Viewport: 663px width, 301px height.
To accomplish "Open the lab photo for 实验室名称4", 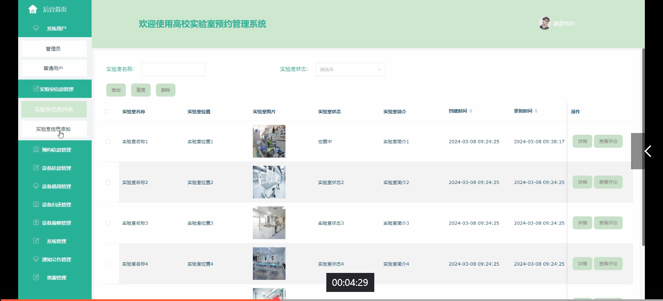I will coord(269,263).
